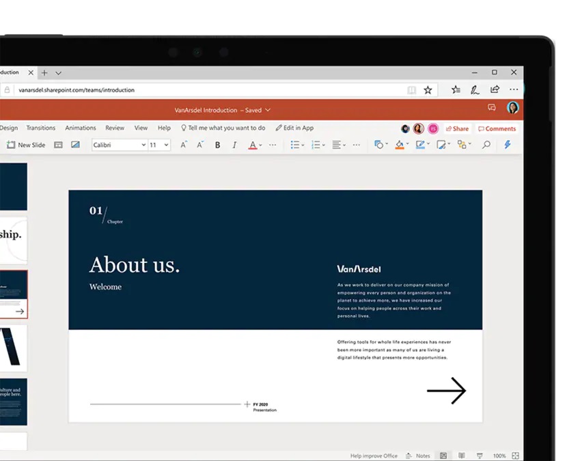Open the Comments pane button
Viewport: 567px width, 461px height.
click(x=497, y=128)
